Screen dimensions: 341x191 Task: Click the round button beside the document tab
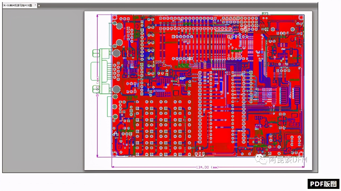click(x=39, y=5)
